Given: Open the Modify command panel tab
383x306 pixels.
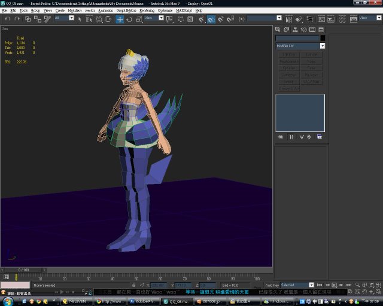Looking at the screenshot, I should pyautogui.click(x=287, y=30).
